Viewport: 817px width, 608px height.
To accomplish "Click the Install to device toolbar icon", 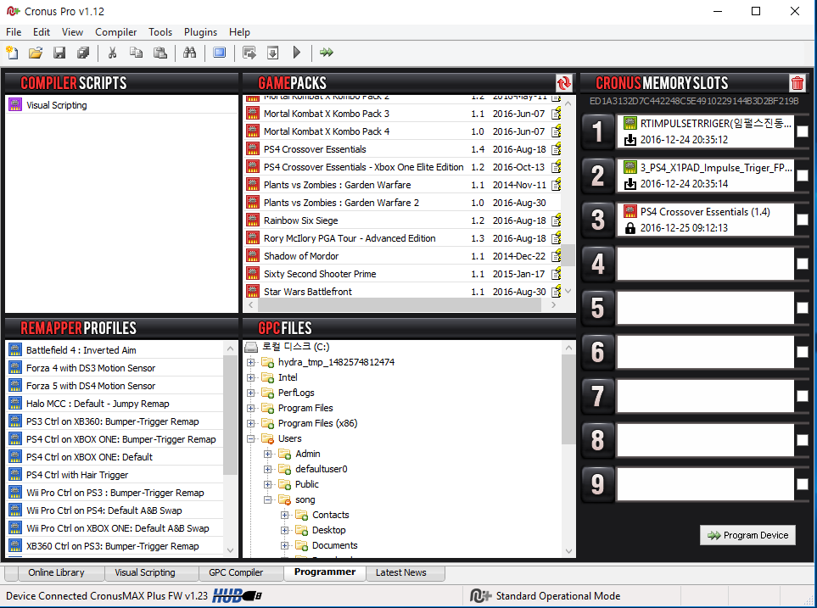I will pyautogui.click(x=272, y=53).
